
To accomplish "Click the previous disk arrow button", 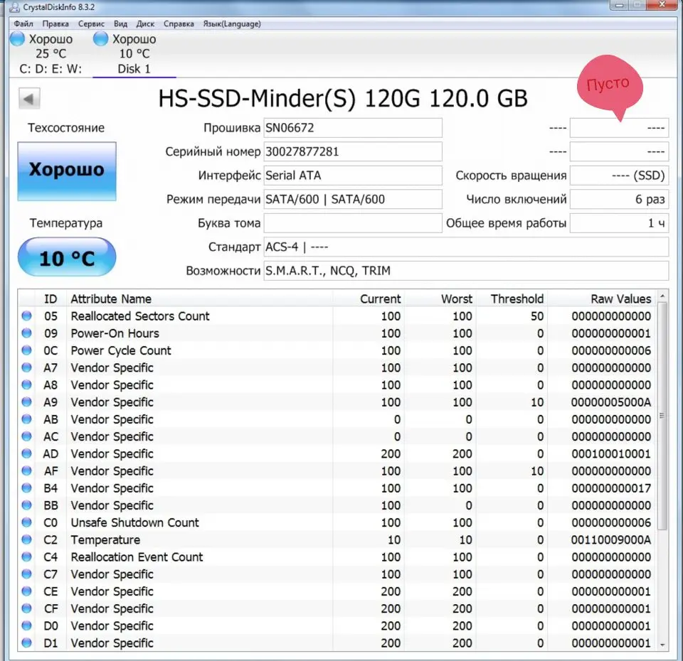I will (29, 98).
